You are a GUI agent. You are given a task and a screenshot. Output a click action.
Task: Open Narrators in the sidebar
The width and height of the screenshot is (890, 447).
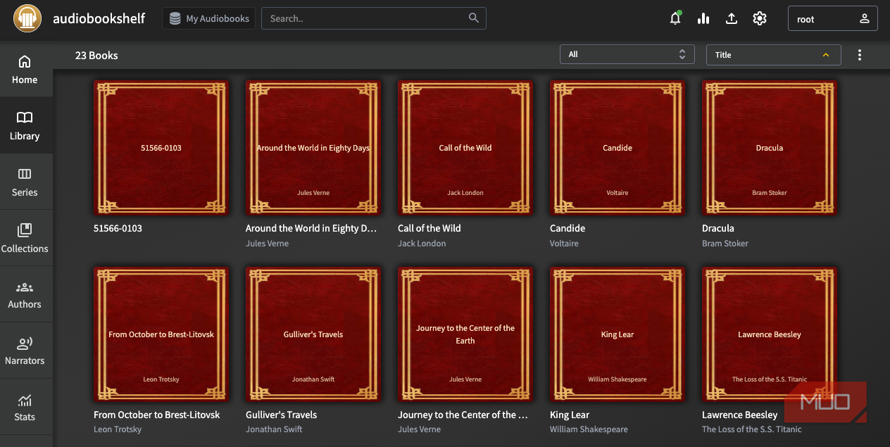pyautogui.click(x=25, y=351)
